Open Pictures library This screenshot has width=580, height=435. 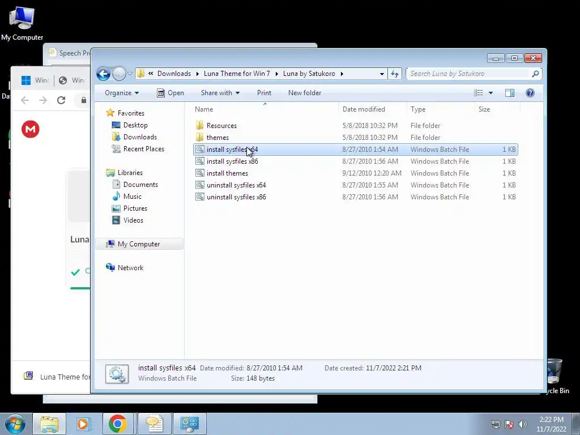click(x=135, y=208)
